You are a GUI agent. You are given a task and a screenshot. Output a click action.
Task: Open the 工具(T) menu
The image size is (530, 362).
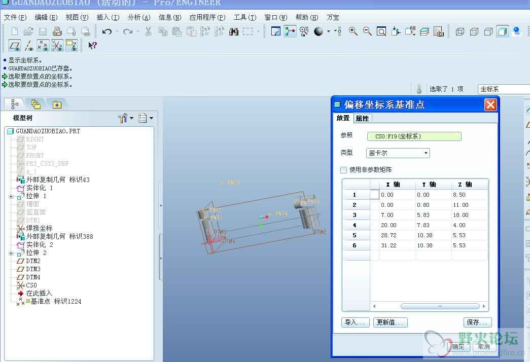click(x=245, y=17)
